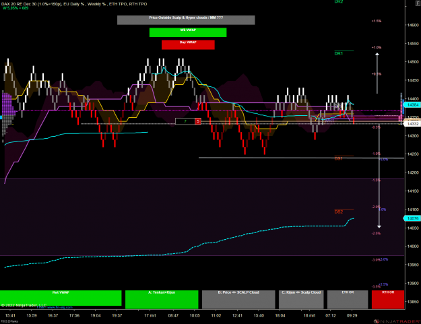
Task: Click the gray ETH OR status box
Action: tap(348, 299)
